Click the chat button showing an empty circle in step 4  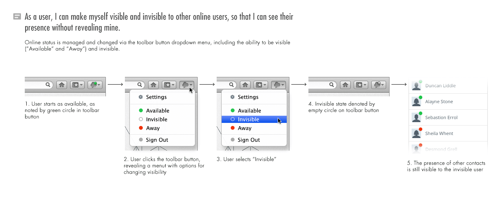[378, 85]
